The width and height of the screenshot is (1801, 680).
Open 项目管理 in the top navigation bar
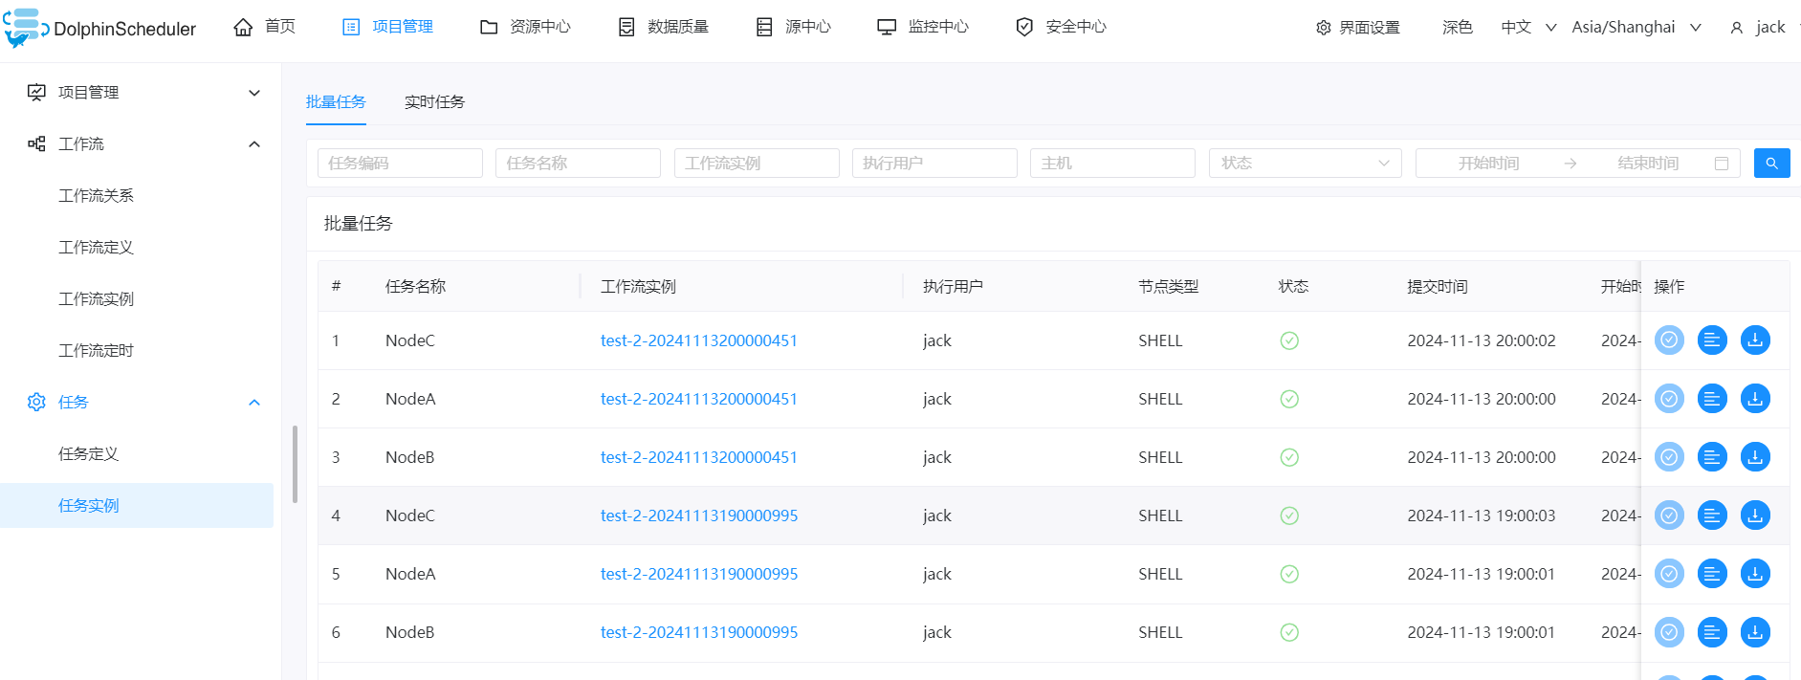click(x=387, y=27)
